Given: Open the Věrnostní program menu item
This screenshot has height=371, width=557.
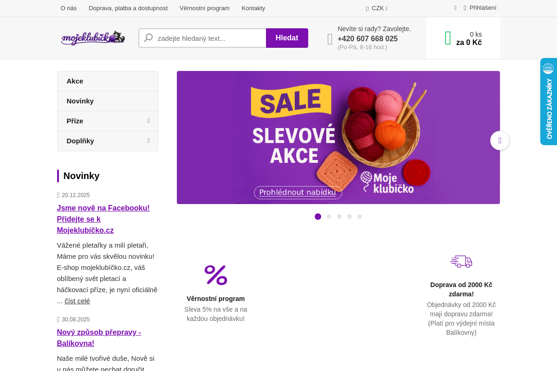Looking at the screenshot, I should pyautogui.click(x=204, y=8).
